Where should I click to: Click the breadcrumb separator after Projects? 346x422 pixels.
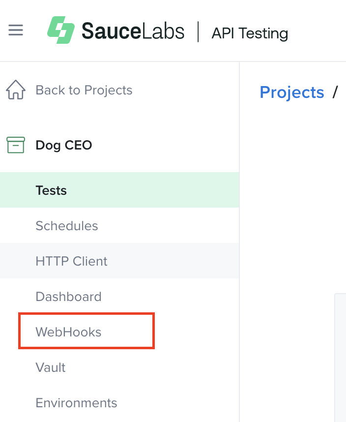pos(336,92)
